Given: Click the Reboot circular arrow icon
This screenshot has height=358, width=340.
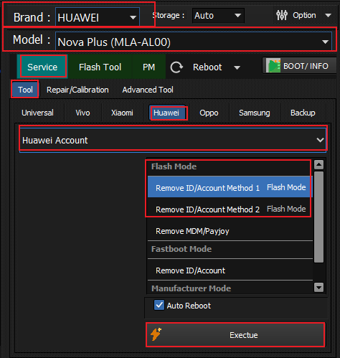Looking at the screenshot, I should coord(176,67).
